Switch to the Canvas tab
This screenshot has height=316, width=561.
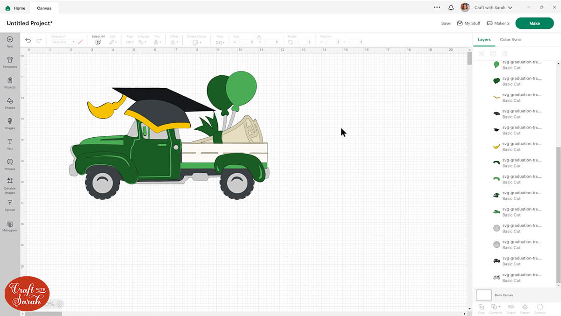44,8
